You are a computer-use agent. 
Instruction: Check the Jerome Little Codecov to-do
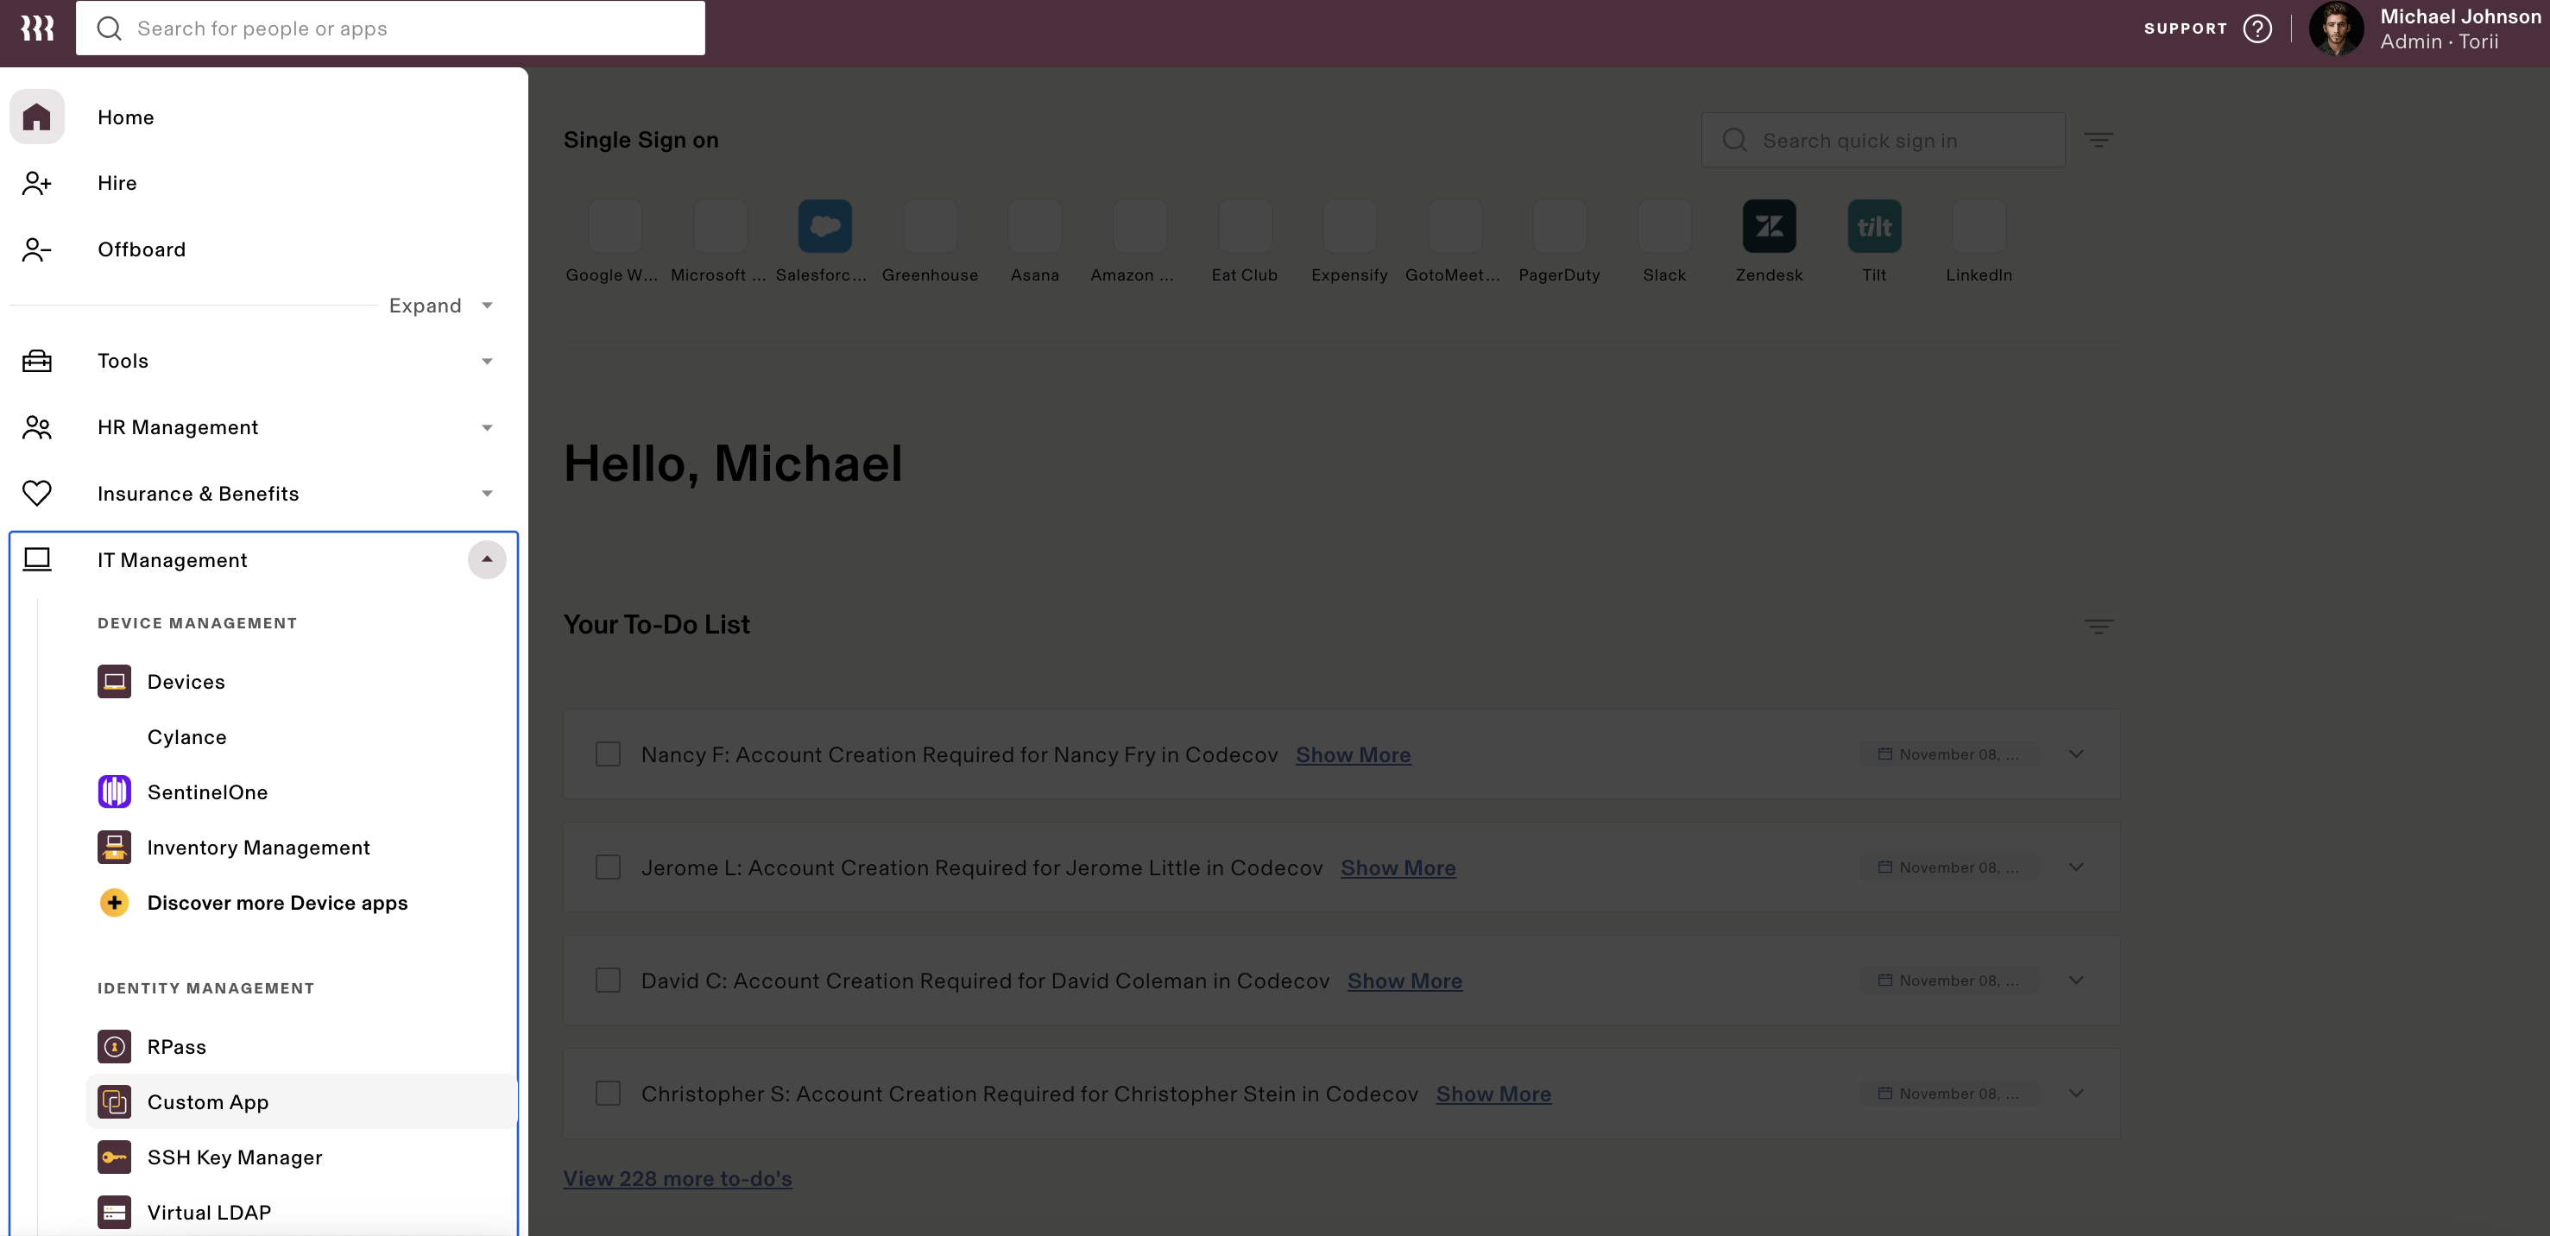tap(608, 867)
